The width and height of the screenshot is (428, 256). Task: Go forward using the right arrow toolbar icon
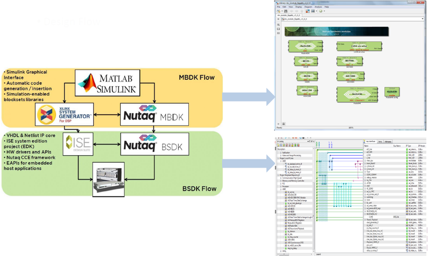[297, 11]
